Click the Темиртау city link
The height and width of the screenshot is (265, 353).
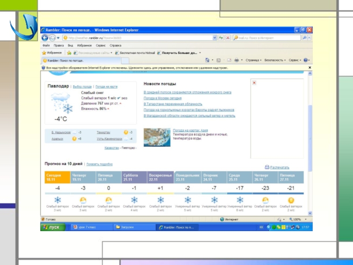tap(104, 132)
